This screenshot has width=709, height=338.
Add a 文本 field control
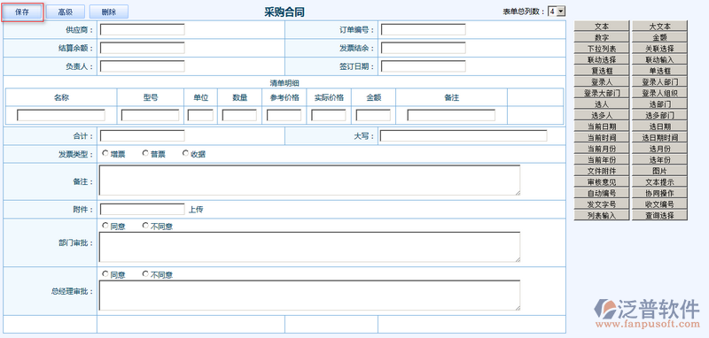tap(602, 27)
